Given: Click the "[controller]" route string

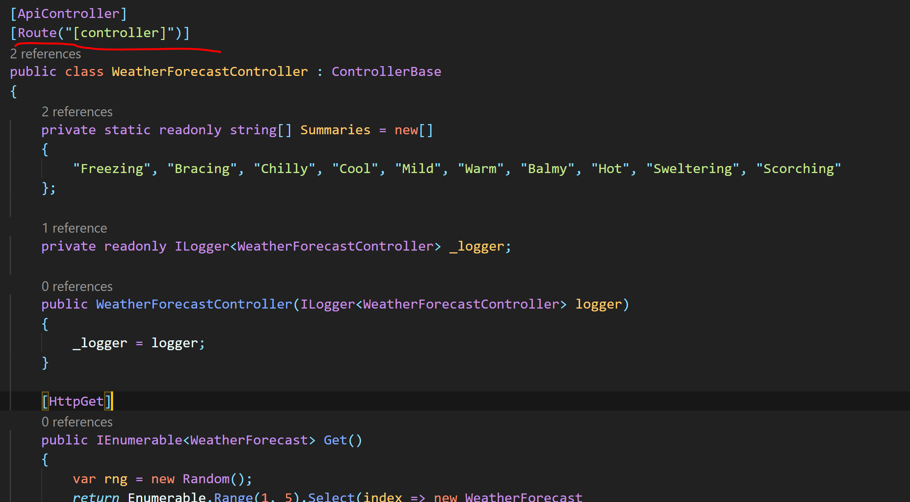Looking at the screenshot, I should pyautogui.click(x=120, y=33).
